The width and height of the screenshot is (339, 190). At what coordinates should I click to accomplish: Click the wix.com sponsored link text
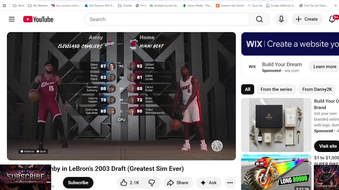292,71
